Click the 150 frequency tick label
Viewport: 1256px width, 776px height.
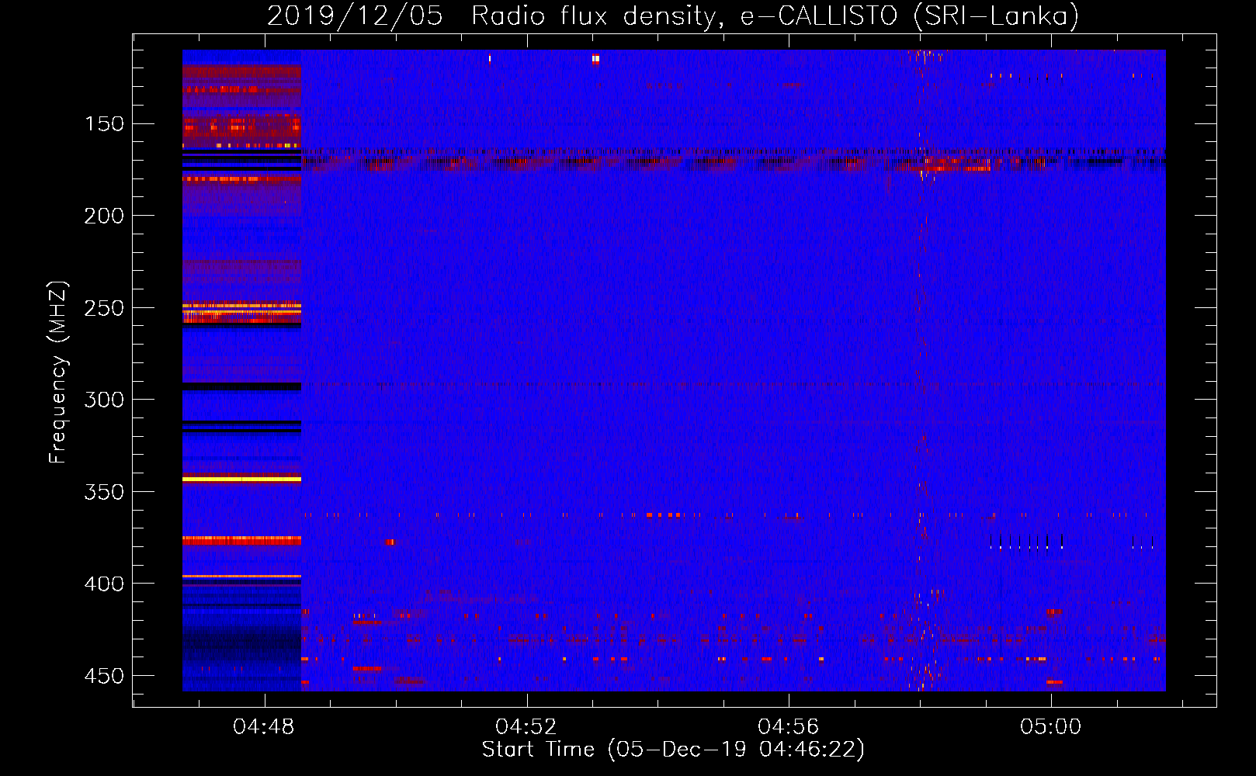[104, 124]
